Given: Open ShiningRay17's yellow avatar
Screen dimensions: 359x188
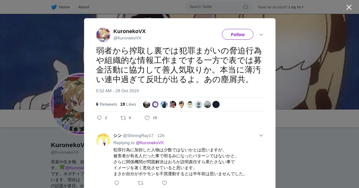Looking at the screenshot, I should pyautogui.click(x=103, y=140).
